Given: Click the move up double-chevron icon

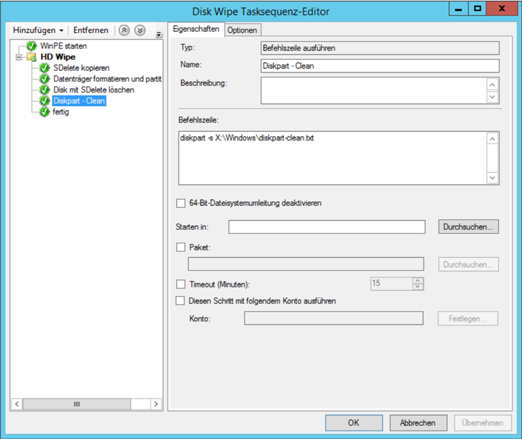Looking at the screenshot, I should (x=124, y=30).
